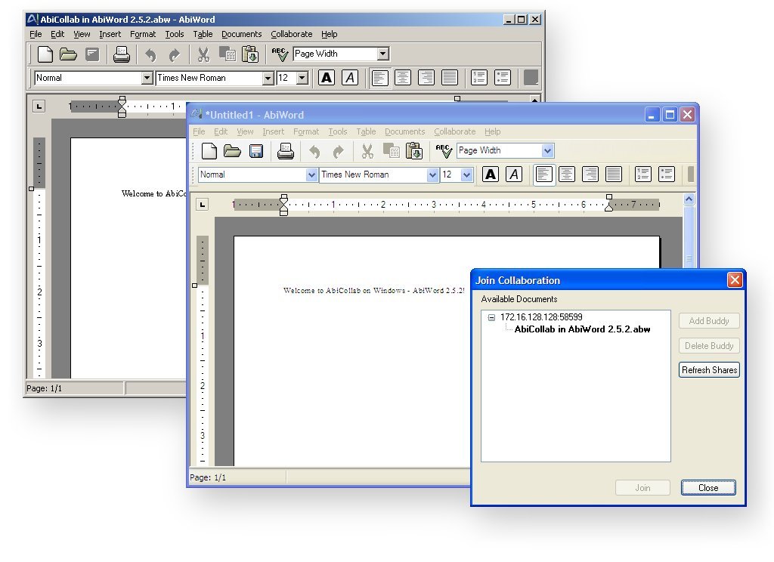Click the Join button

(642, 488)
